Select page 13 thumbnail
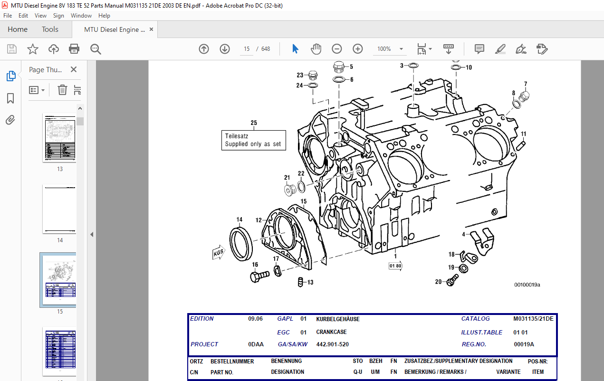The height and width of the screenshot is (381, 604). coord(59,138)
